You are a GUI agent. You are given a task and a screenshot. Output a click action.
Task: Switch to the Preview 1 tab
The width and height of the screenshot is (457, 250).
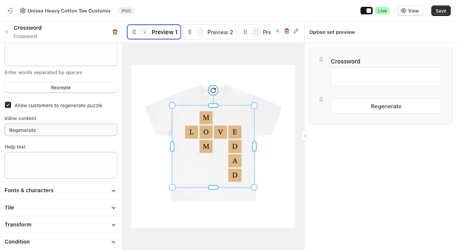pyautogui.click(x=154, y=32)
